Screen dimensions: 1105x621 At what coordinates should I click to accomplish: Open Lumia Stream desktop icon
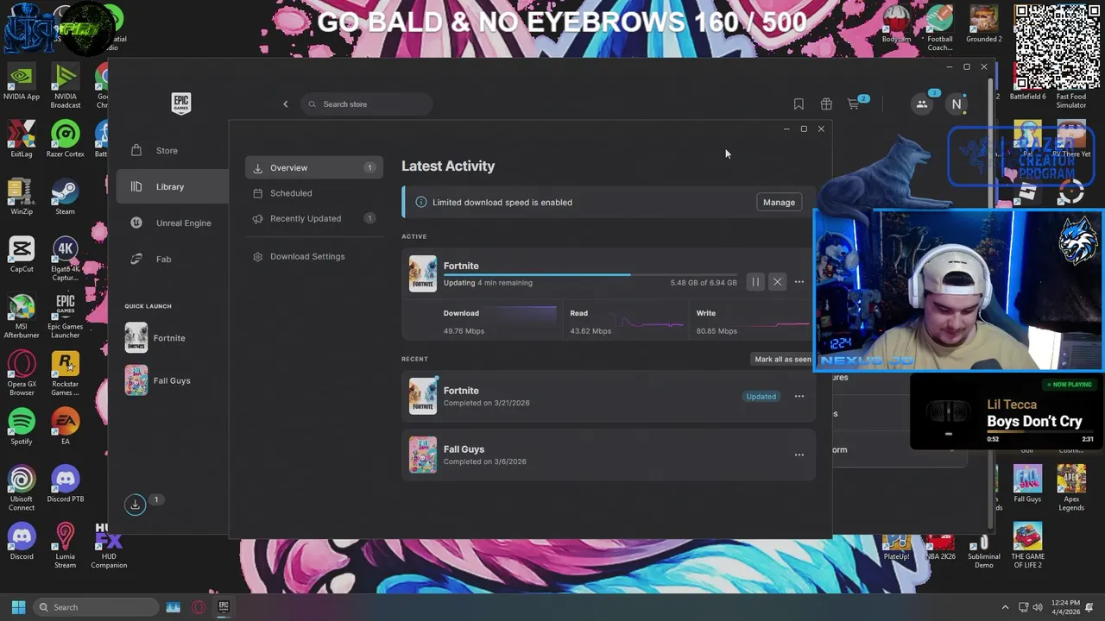[x=66, y=547]
